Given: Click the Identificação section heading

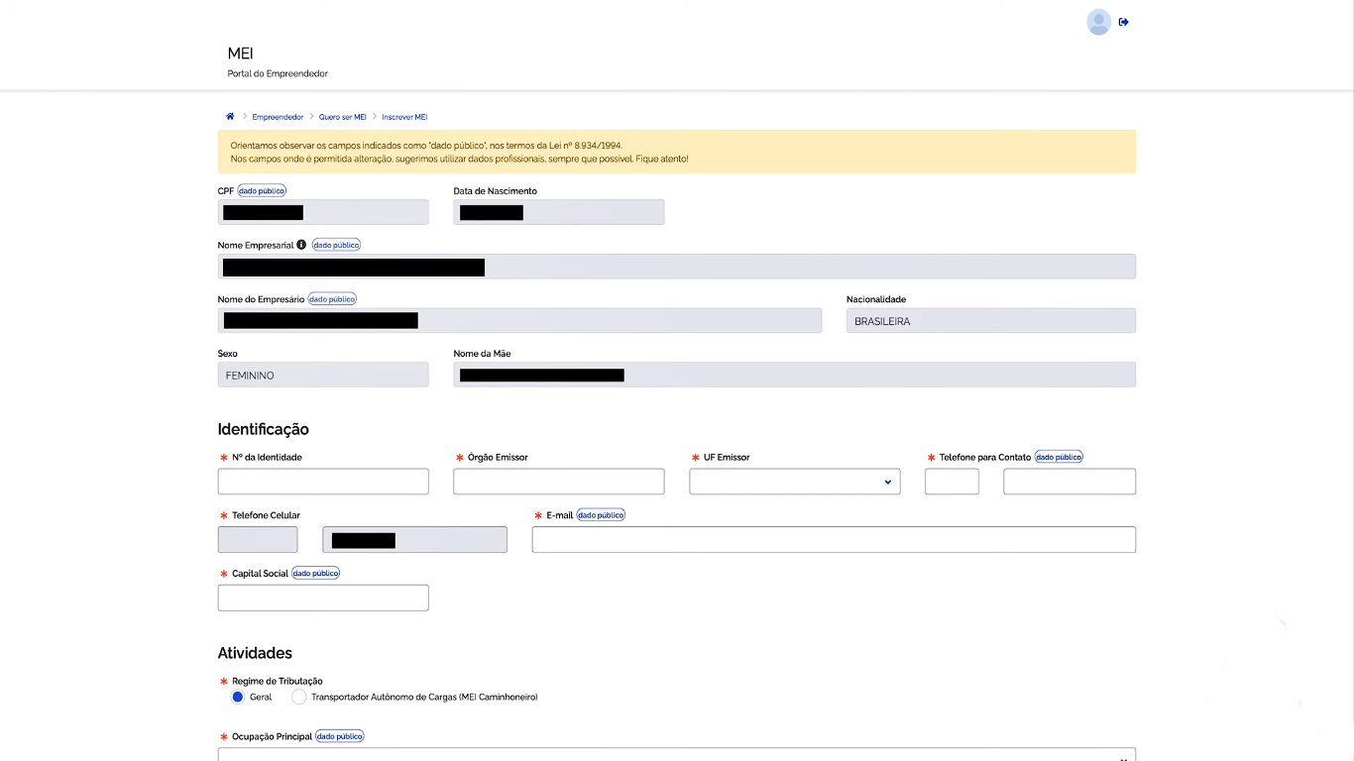Looking at the screenshot, I should point(264,429).
